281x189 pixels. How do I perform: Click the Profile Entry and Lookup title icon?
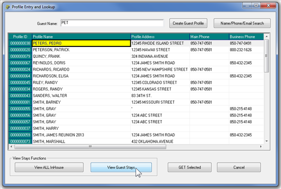click(8, 7)
